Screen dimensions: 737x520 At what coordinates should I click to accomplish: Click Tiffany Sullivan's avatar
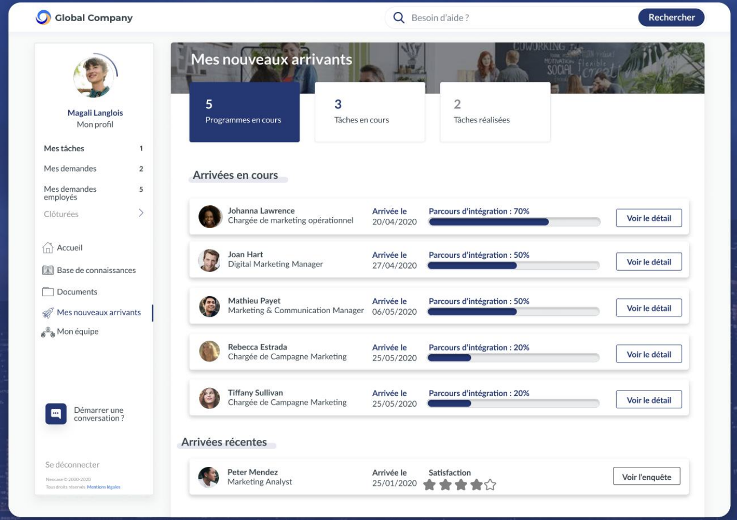click(210, 398)
